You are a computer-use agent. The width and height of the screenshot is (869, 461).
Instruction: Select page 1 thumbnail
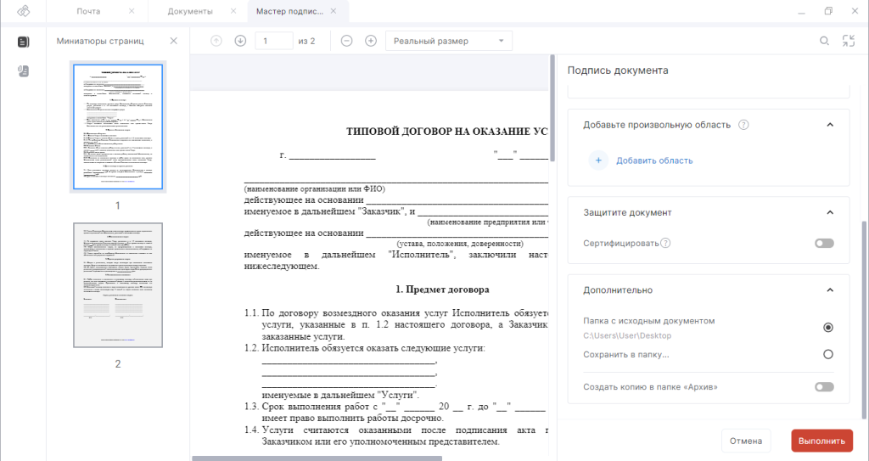pos(118,126)
